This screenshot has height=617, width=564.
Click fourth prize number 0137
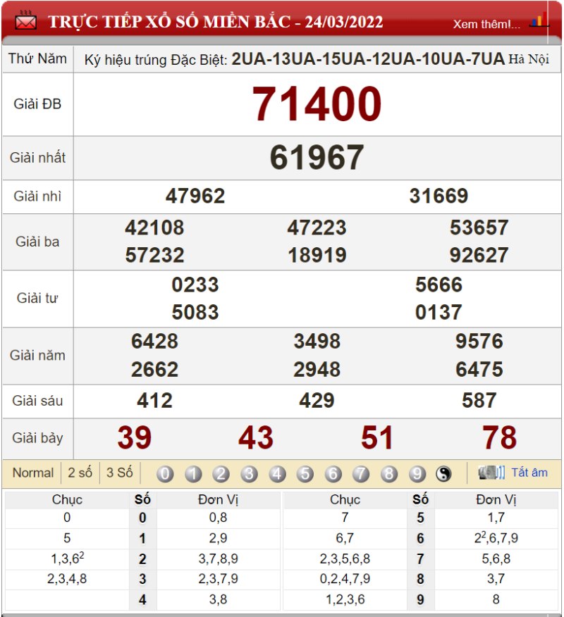click(x=439, y=312)
